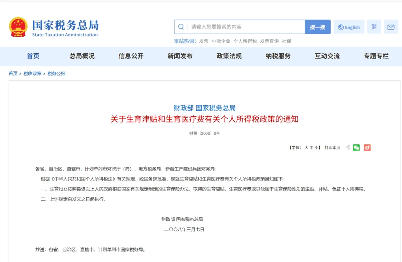This screenshot has width=402, height=262.
Task: Click hot keyword 个人所得税
Action: coord(245,41)
